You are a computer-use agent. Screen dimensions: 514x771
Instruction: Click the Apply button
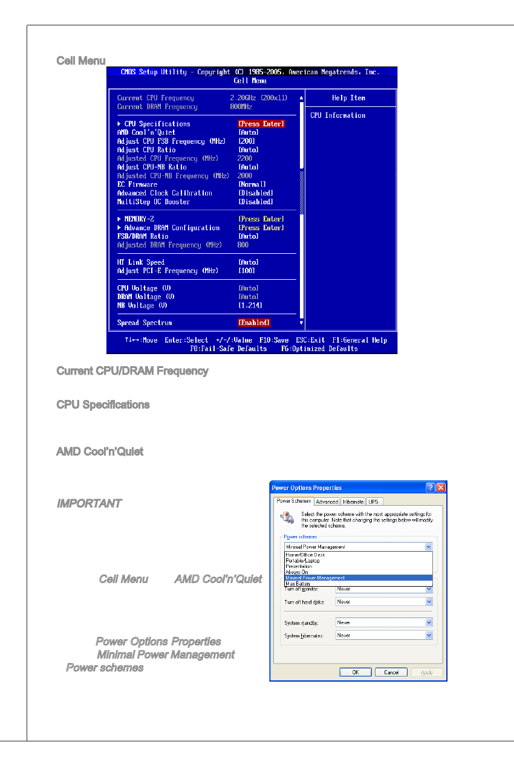pos(426,672)
